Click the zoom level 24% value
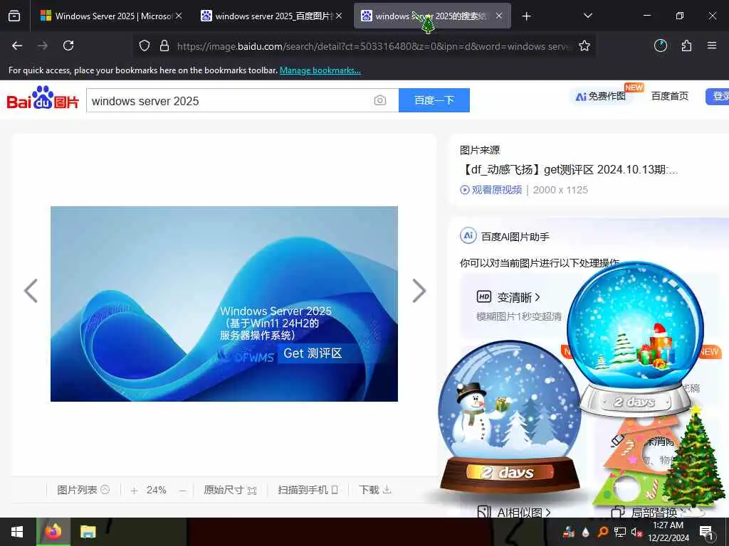The width and height of the screenshot is (729, 546). pyautogui.click(x=156, y=490)
